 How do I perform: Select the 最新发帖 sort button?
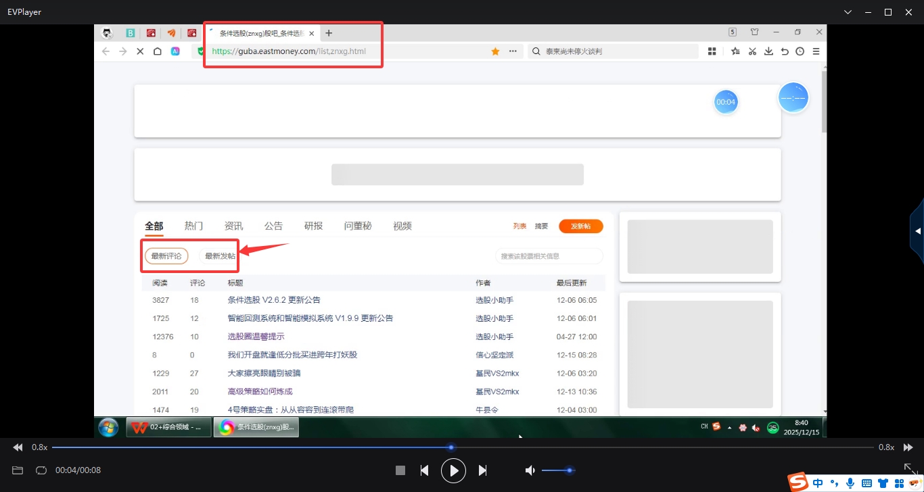220,256
